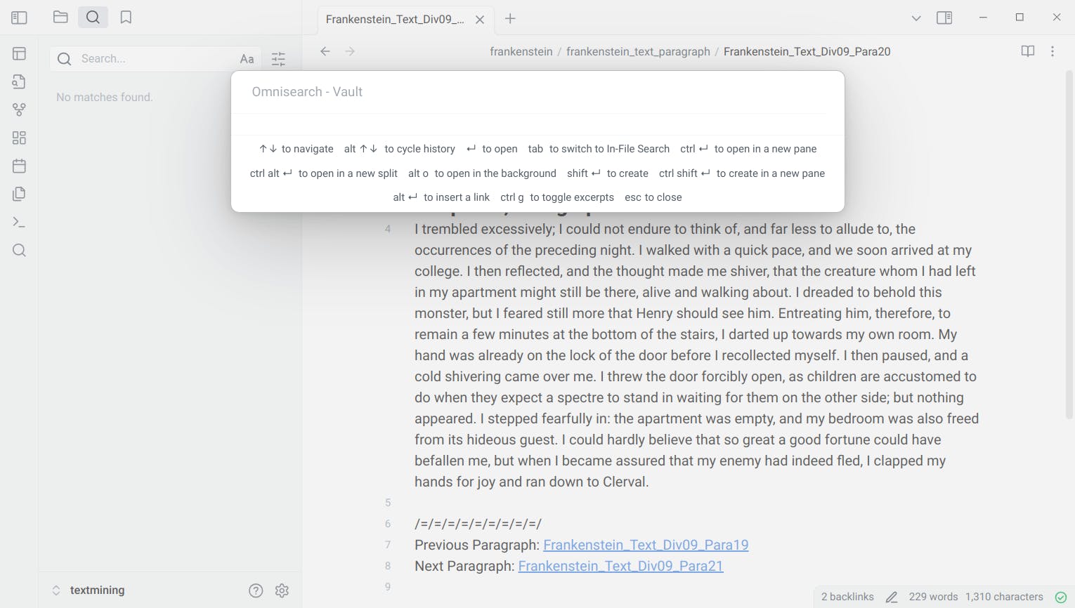Open the command palette icon

pos(19,223)
